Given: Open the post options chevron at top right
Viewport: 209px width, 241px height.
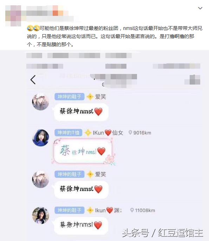Looking at the screenshot, I should click(x=200, y=8).
